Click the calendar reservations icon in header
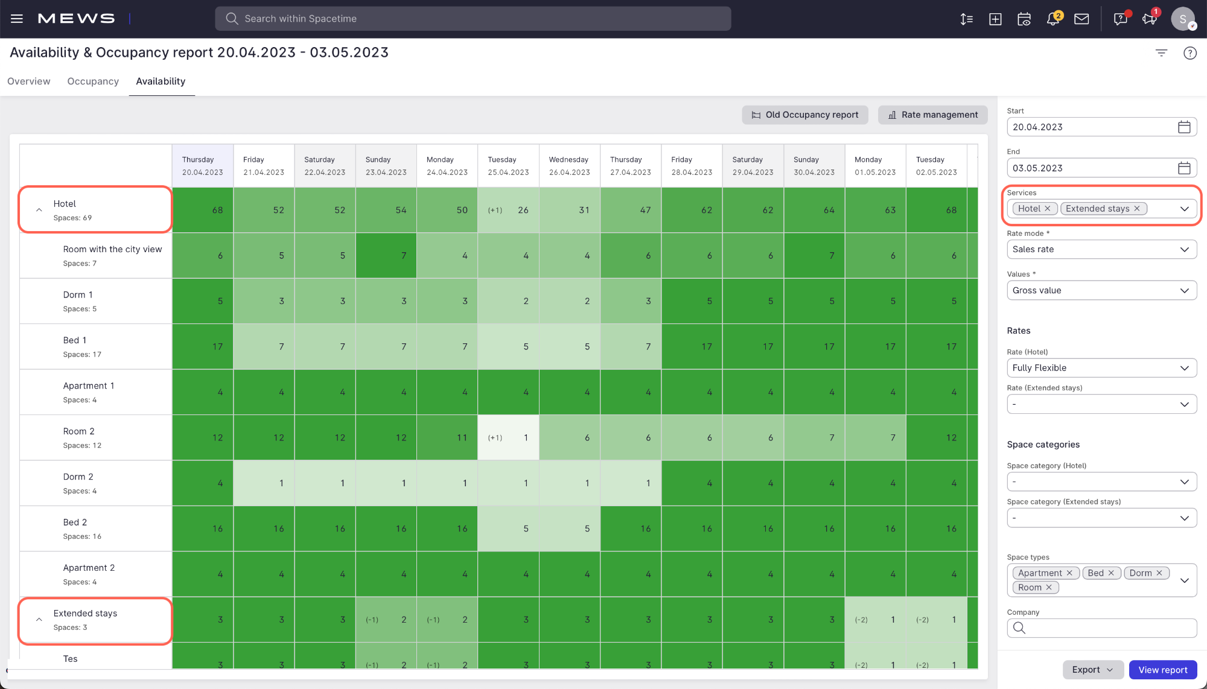 pos(1024,19)
